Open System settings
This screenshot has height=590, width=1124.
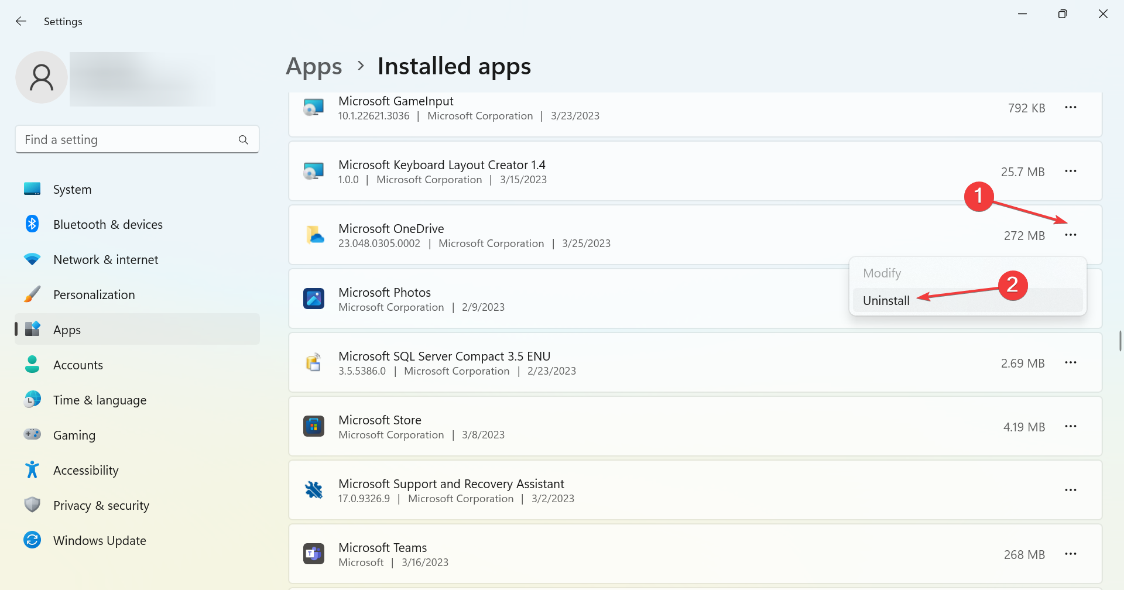pos(137,189)
